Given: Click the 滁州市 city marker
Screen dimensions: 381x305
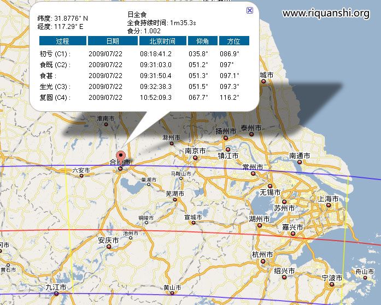Looking at the screenshot, I should click(x=172, y=143).
